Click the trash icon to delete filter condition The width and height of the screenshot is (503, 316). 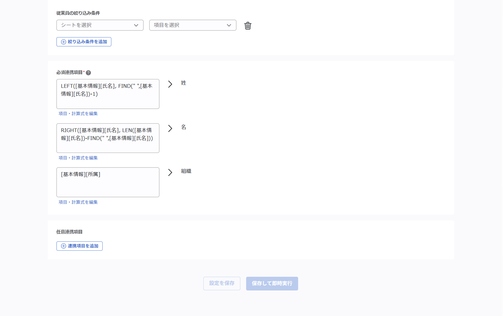(248, 25)
